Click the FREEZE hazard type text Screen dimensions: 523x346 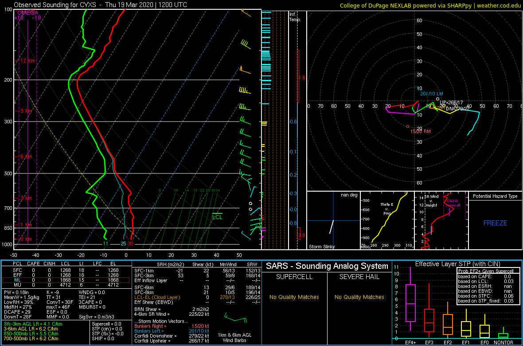click(x=496, y=223)
